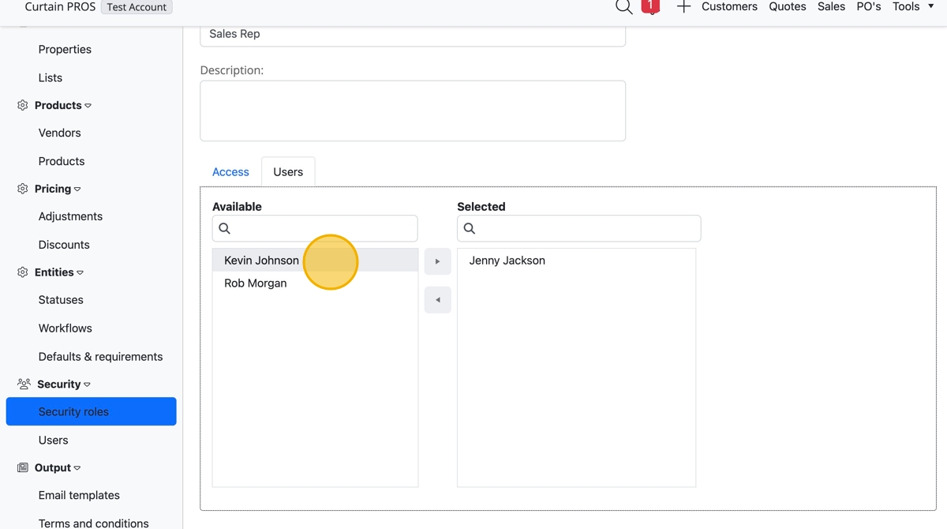Move user to Selected with right arrow

coord(437,261)
